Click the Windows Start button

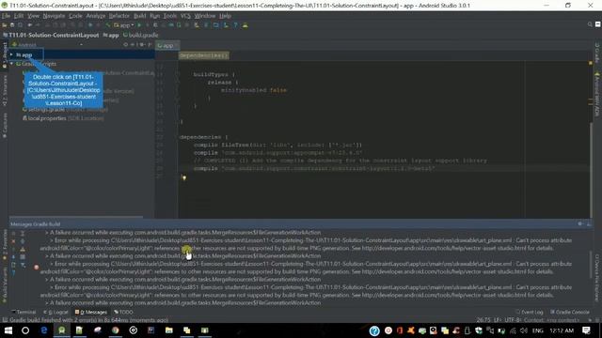tap(8, 330)
